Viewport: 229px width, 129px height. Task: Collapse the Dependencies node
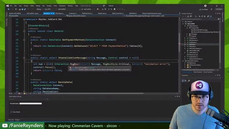(185, 26)
